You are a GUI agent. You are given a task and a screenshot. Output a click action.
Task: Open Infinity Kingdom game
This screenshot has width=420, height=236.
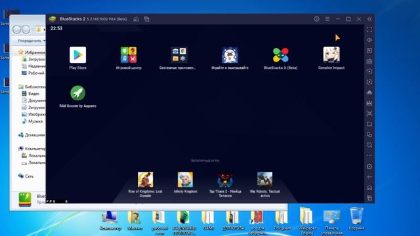(x=185, y=180)
